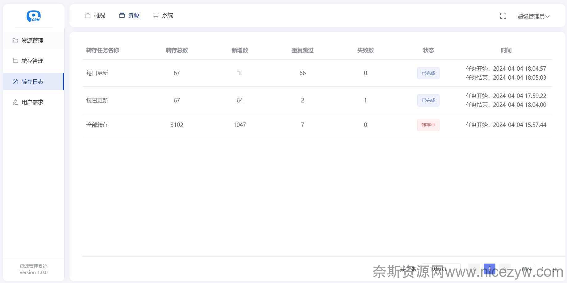Click the home icon next to 概况

(x=88, y=15)
